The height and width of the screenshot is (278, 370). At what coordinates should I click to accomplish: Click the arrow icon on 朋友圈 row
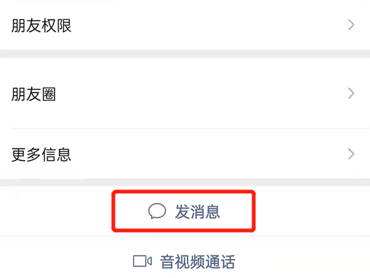point(351,94)
